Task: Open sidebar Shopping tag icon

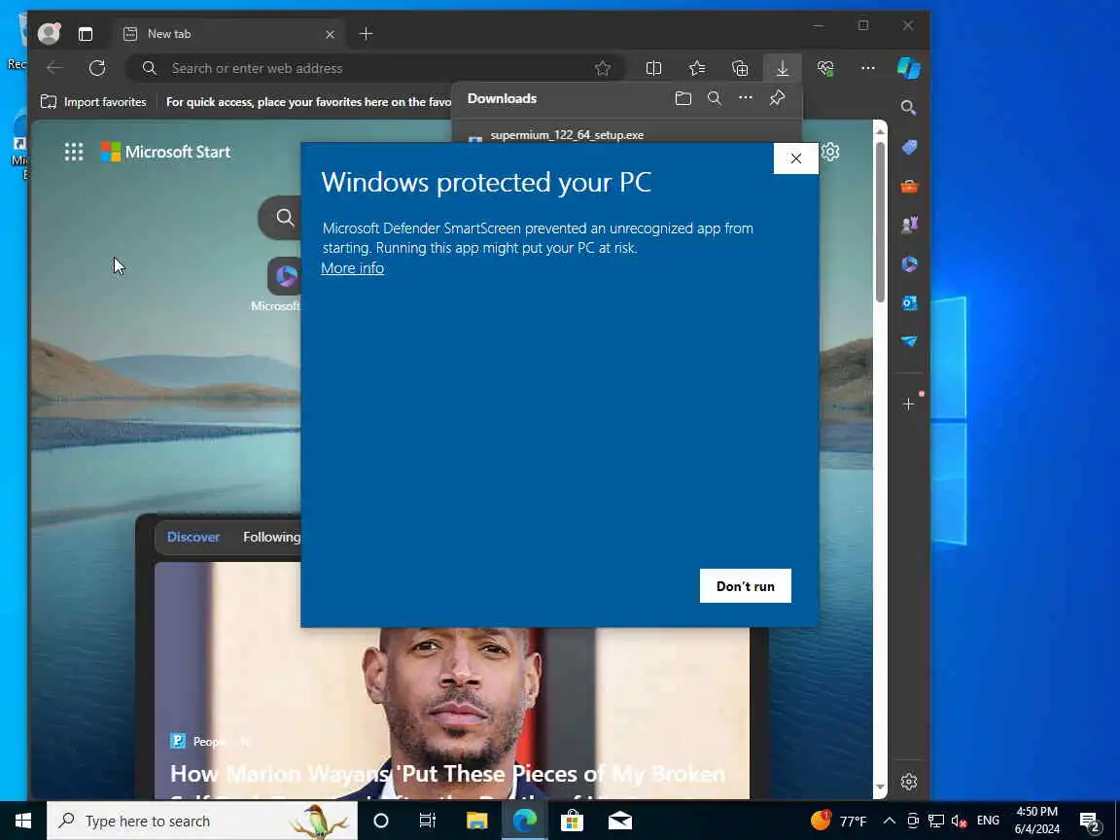Action: [909, 147]
